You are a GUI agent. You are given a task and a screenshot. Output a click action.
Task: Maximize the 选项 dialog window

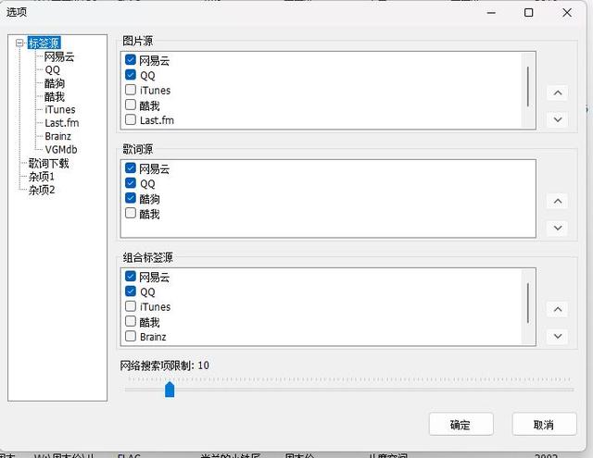529,13
